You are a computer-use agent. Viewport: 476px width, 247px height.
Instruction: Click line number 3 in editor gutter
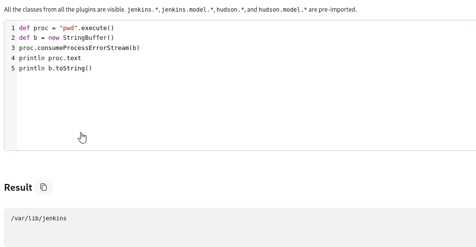(13, 48)
